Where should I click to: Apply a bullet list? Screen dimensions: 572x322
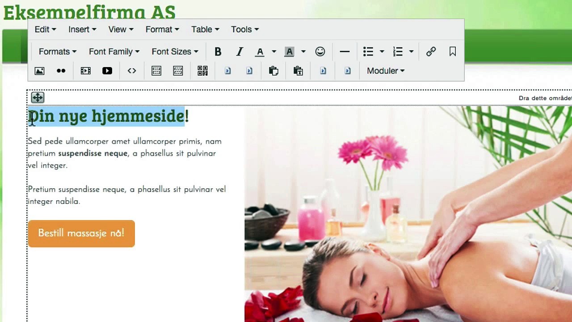click(x=368, y=51)
